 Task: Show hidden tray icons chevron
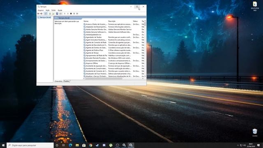238,145
